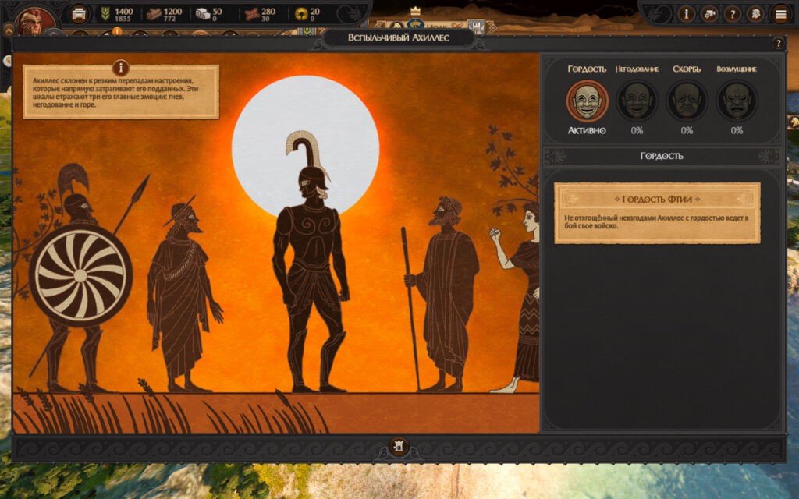Viewport: 799px width, 499px height.
Task: Select the Скорбь mood mask
Action: (687, 101)
